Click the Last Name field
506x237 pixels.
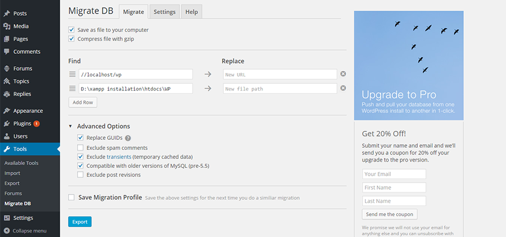[x=394, y=201]
